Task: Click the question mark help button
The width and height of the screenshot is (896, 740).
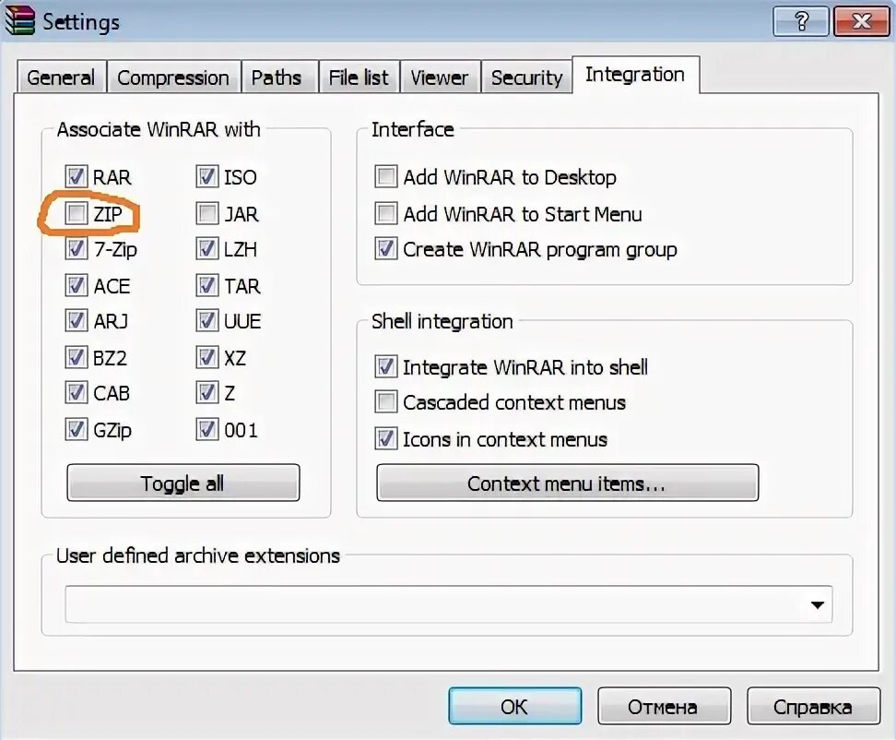Action: (800, 22)
